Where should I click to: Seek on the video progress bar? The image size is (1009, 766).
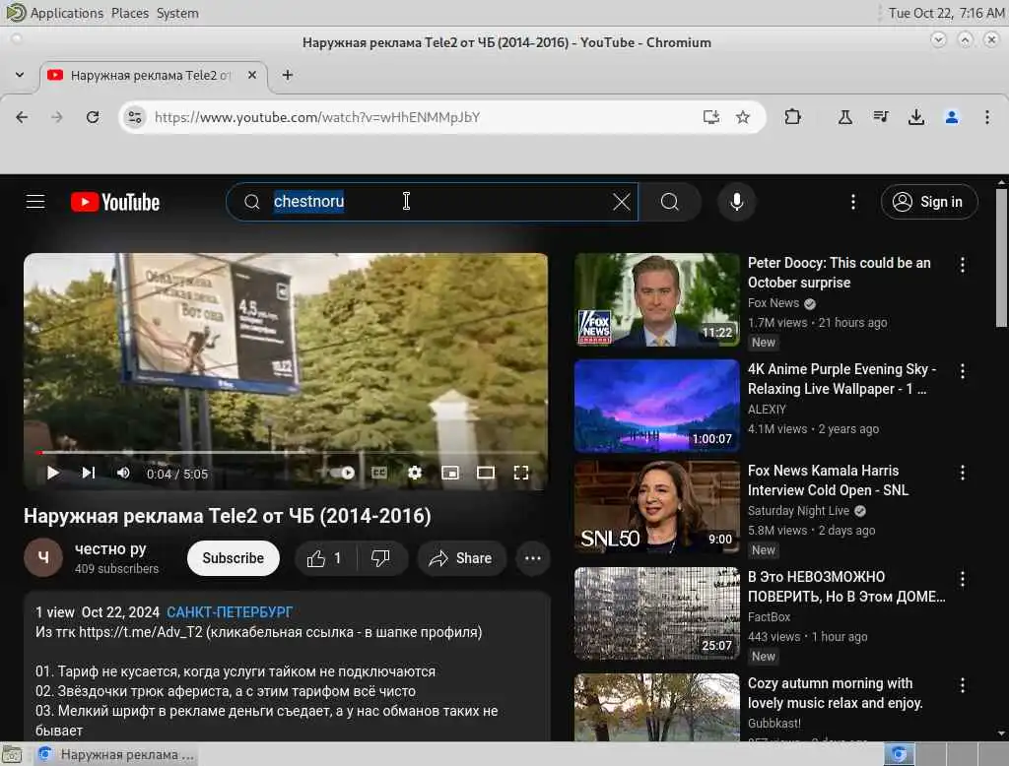pyautogui.click(x=286, y=453)
